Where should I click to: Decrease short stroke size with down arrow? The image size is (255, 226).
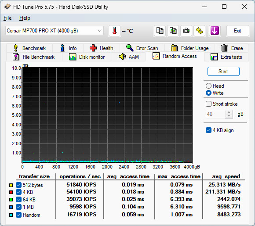click(229, 116)
